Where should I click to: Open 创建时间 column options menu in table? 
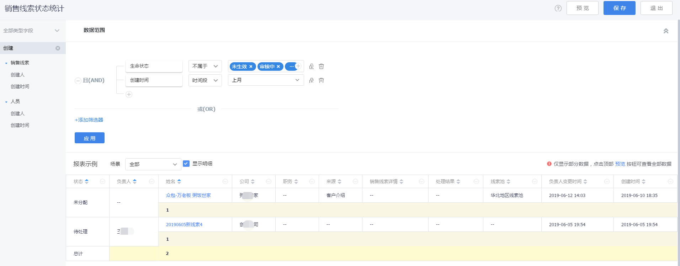(670, 181)
